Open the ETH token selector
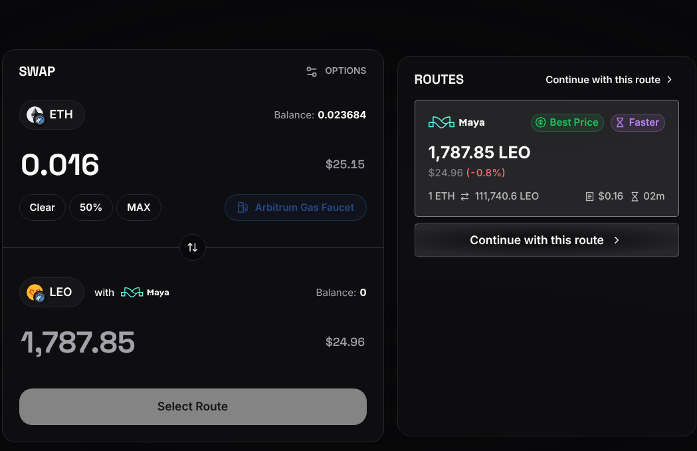Viewport: 697px width, 451px height. pos(52,115)
